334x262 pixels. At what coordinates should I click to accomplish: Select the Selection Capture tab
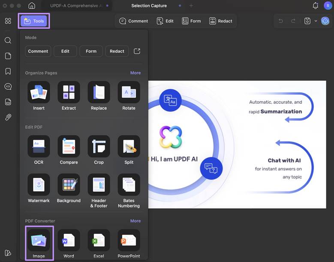[x=149, y=6]
